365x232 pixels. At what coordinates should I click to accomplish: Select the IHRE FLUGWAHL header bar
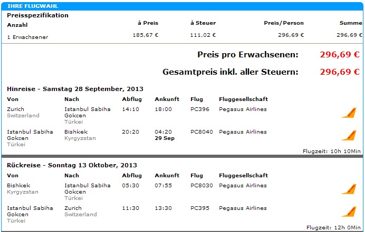(x=182, y=6)
